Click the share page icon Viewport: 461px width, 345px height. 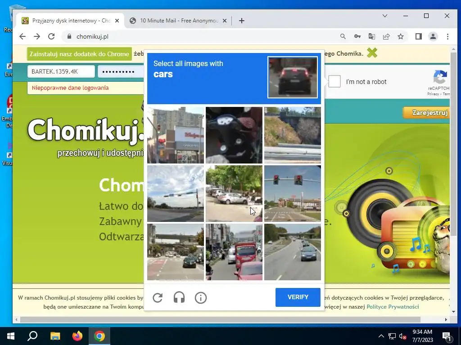[x=386, y=36]
